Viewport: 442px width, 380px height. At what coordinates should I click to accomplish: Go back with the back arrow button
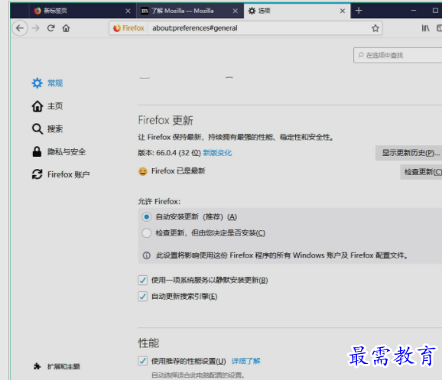pos(20,28)
